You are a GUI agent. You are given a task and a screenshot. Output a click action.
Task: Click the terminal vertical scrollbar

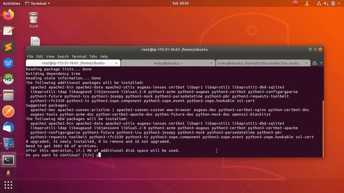[323, 128]
